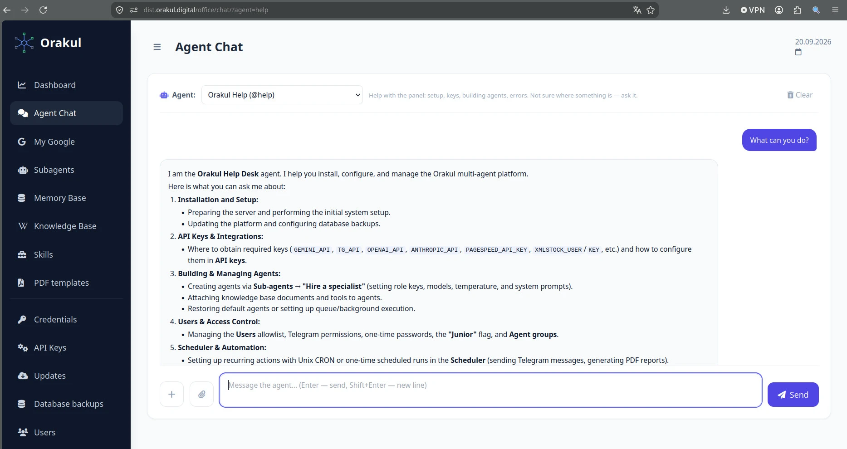Viewport: 847px width, 449px height.
Task: Open Dashboard in the sidebar
Action: point(66,85)
